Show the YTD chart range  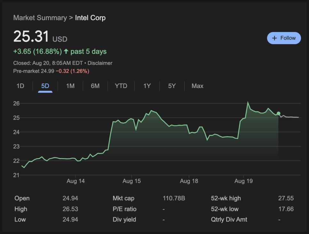(x=121, y=86)
